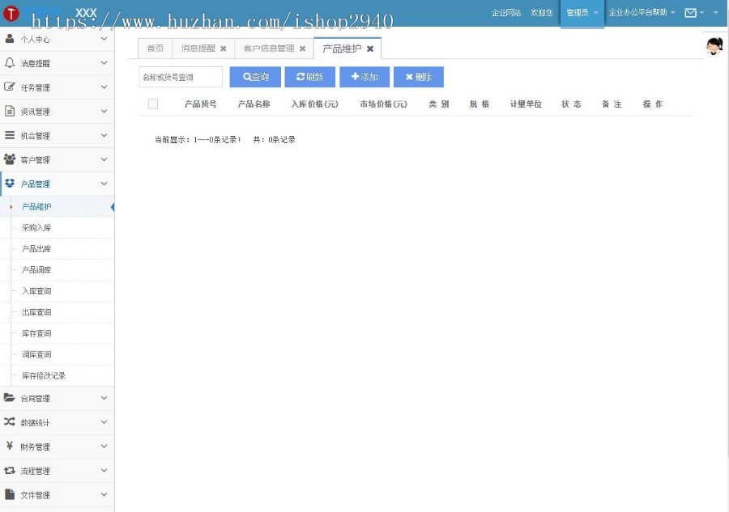Click the 文件管理 document icon
The height and width of the screenshot is (512, 729).
pyautogui.click(x=8, y=494)
